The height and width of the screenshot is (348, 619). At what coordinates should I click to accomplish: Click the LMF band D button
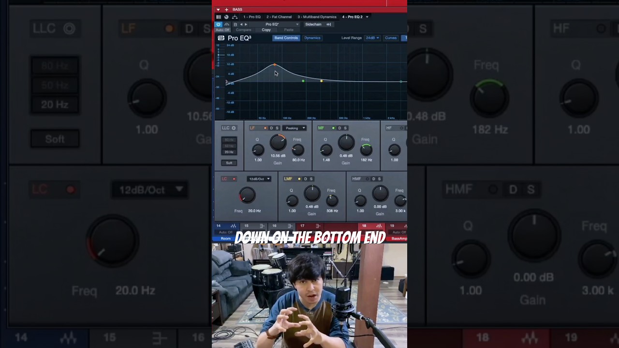(305, 179)
